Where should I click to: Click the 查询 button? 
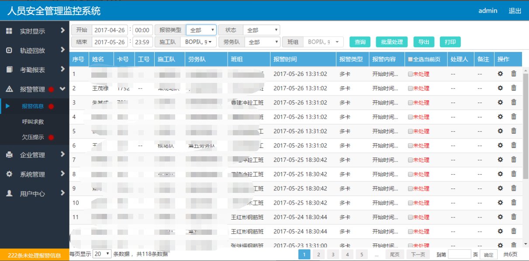click(360, 42)
